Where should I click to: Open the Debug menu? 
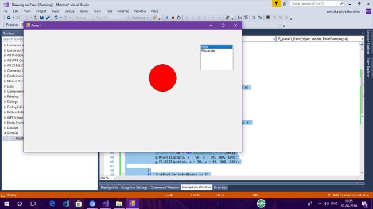(x=69, y=11)
